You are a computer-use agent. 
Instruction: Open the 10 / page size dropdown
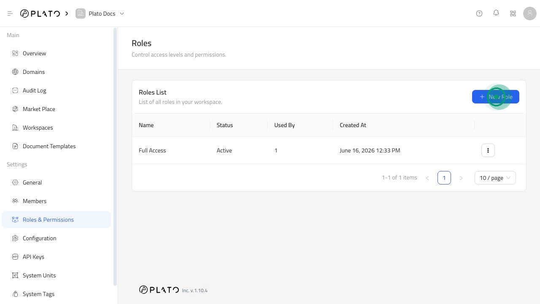(495, 178)
